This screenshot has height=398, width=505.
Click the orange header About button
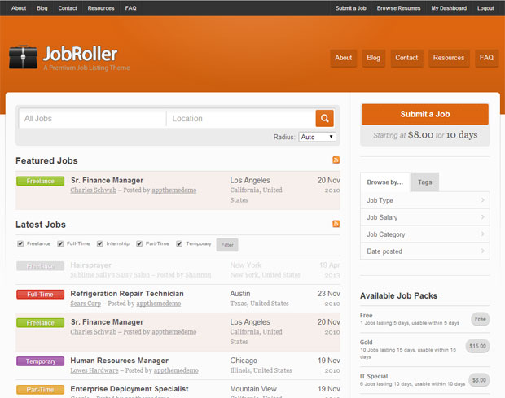tap(344, 58)
